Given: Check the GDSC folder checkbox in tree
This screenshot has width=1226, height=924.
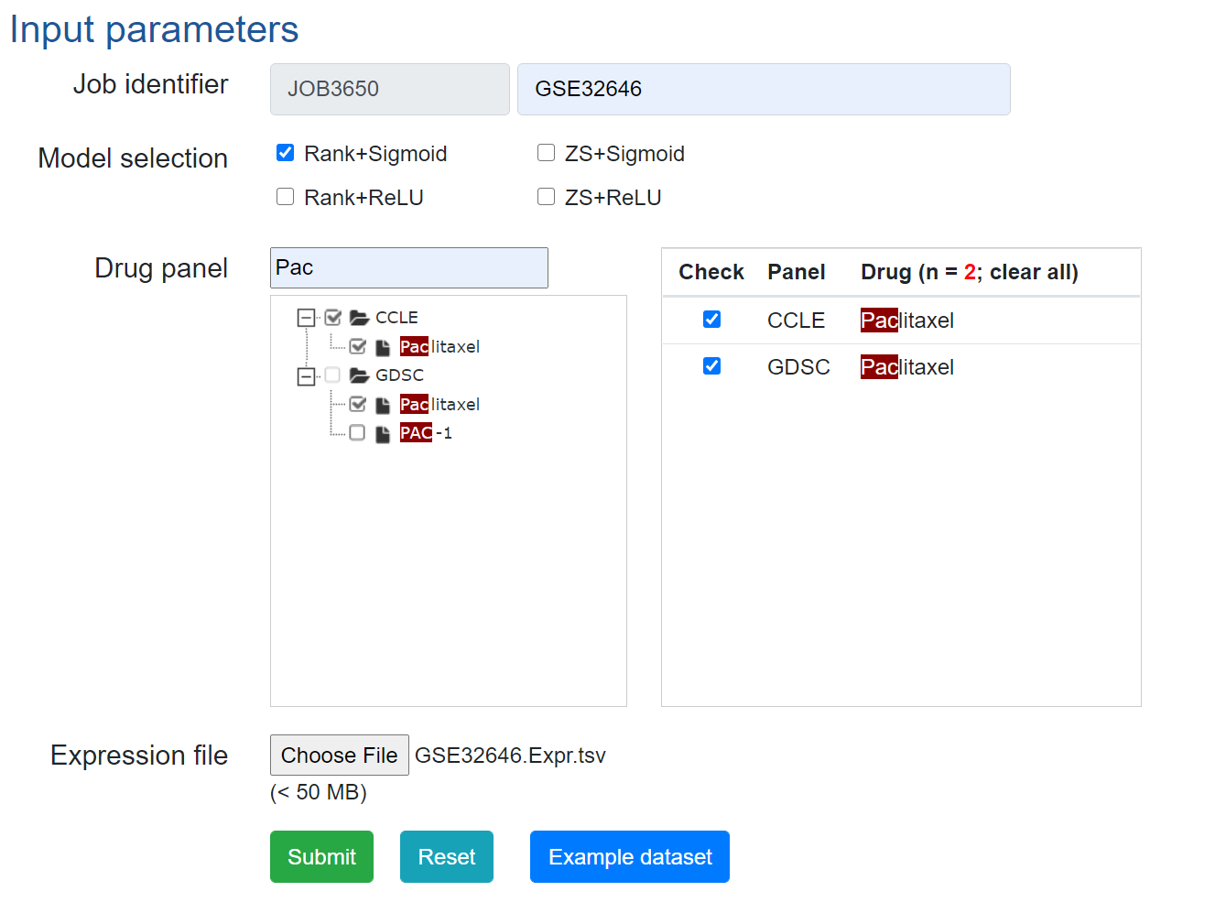Looking at the screenshot, I should tap(332, 375).
